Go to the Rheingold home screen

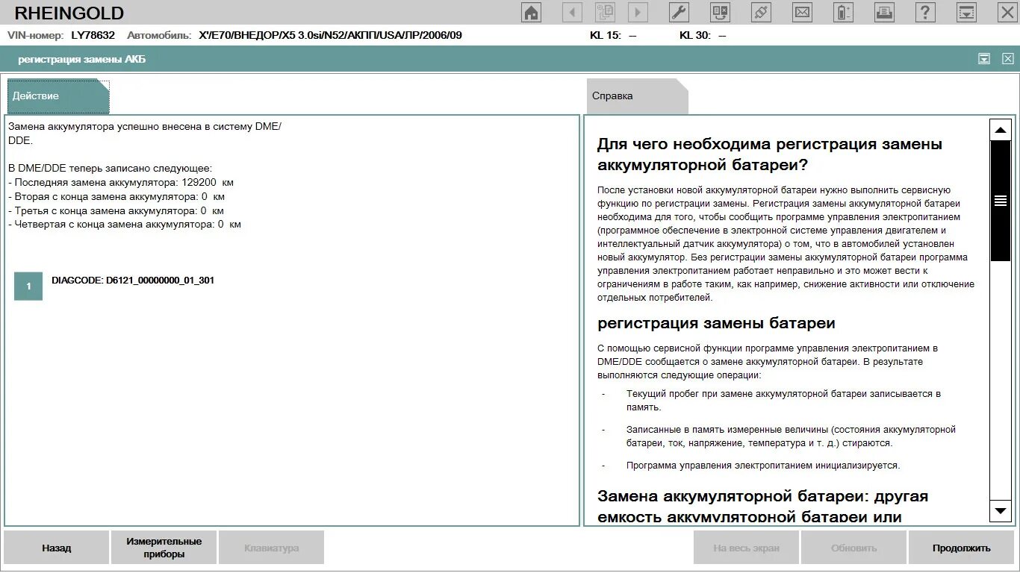(x=531, y=13)
